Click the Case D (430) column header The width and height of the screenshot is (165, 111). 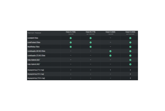point(130,32)
